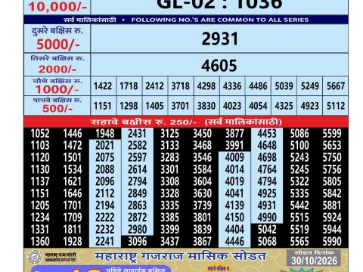Click number 4009 in the 250/- grid
Image resolution: width=363 pixels, height=272 pixels.
[234, 157]
